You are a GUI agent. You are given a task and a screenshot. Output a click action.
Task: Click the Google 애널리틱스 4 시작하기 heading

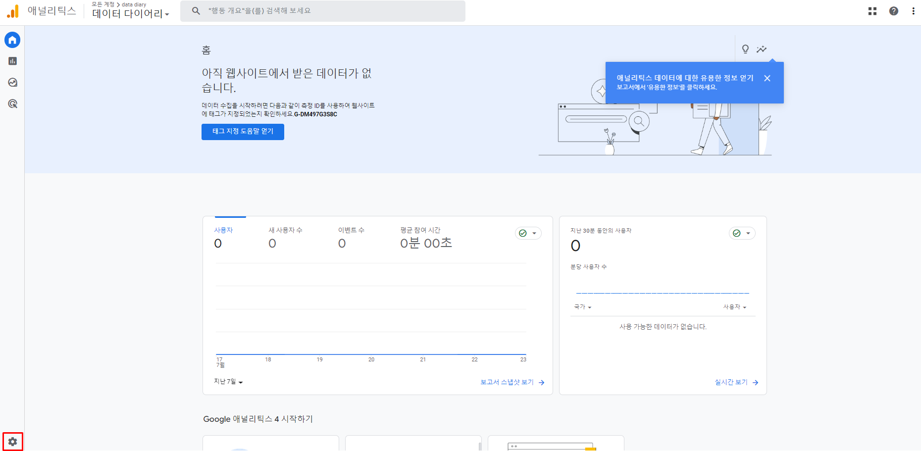pyautogui.click(x=258, y=419)
